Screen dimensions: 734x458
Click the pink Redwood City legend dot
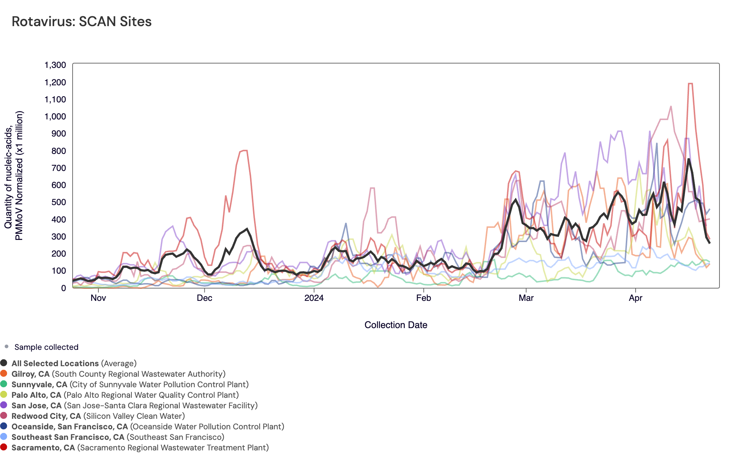point(4,416)
